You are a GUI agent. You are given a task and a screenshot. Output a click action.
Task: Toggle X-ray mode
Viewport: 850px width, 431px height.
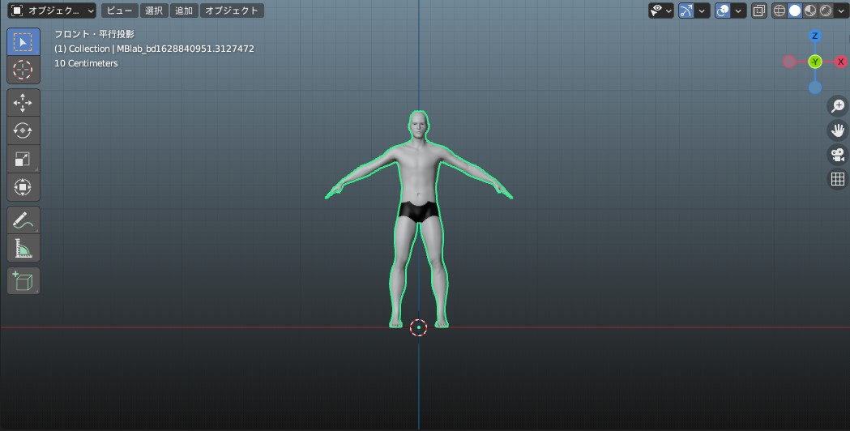click(759, 11)
